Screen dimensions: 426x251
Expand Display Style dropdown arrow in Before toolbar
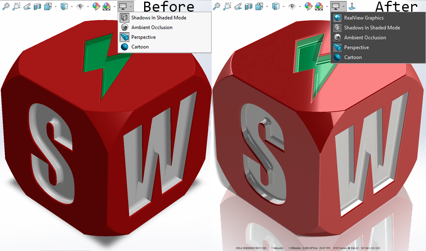(72, 6)
